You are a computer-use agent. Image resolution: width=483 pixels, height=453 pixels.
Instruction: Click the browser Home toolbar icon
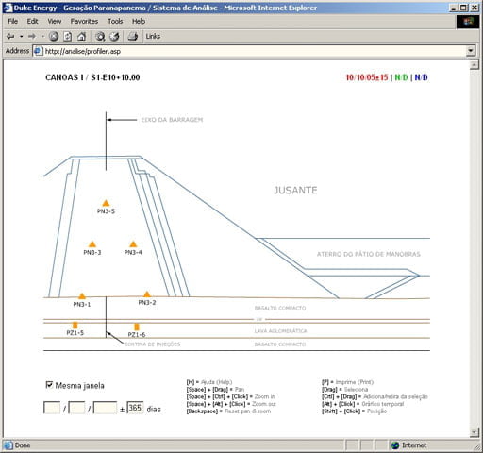[82, 37]
